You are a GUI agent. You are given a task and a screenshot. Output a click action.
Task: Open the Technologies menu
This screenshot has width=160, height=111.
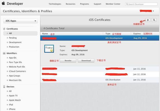coord(55,4)
